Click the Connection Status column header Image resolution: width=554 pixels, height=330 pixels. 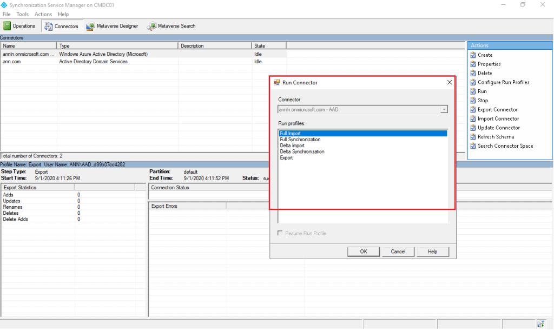click(x=209, y=188)
